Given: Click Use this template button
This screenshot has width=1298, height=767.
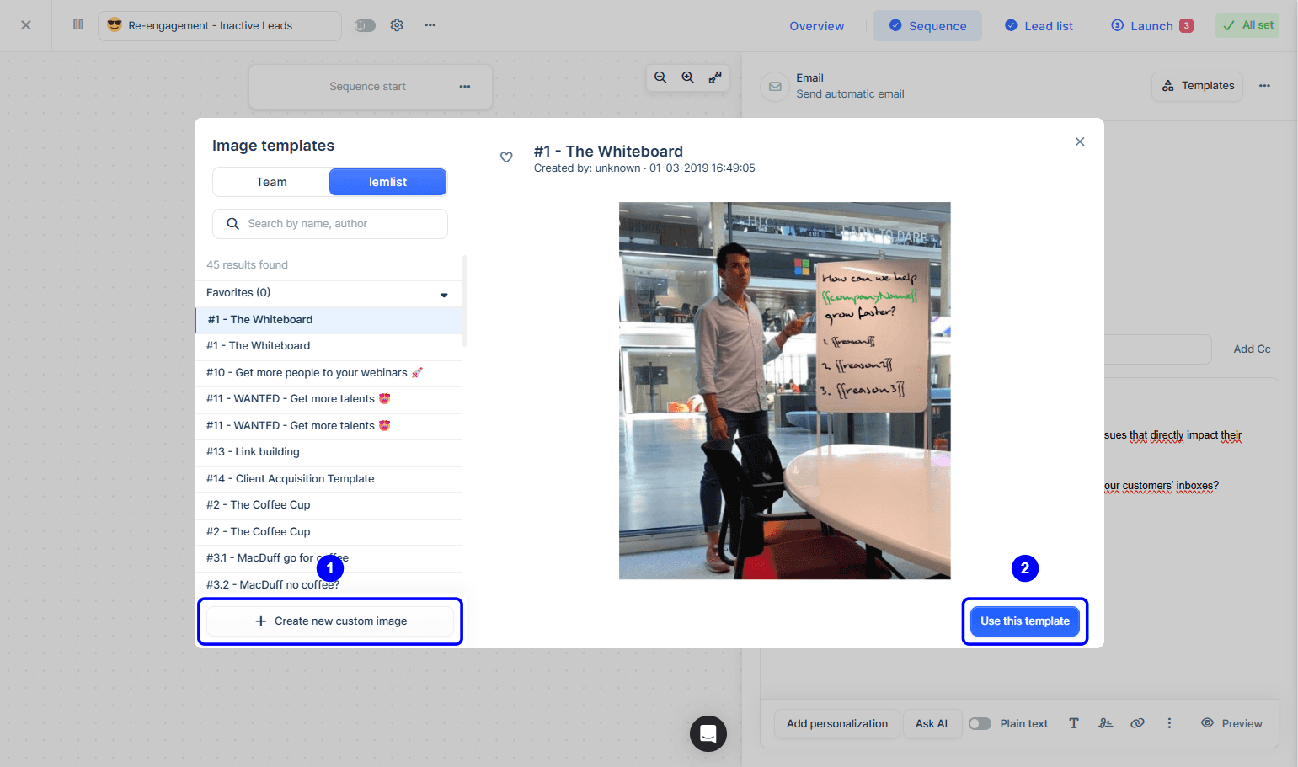Looking at the screenshot, I should tap(1025, 621).
